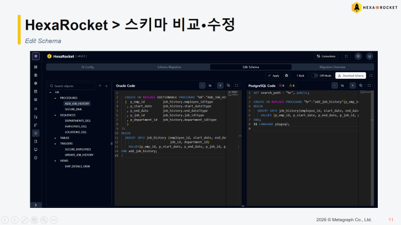
Task: Select LOCATIONS_SEQ sequence
Action: click(75, 132)
